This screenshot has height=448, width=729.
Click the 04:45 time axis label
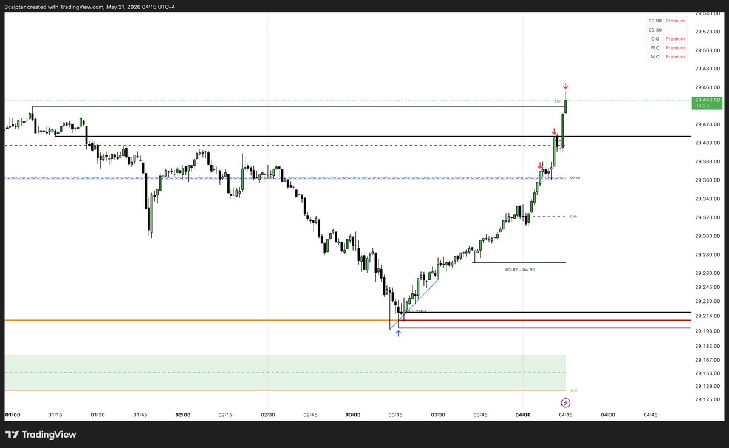(x=651, y=415)
